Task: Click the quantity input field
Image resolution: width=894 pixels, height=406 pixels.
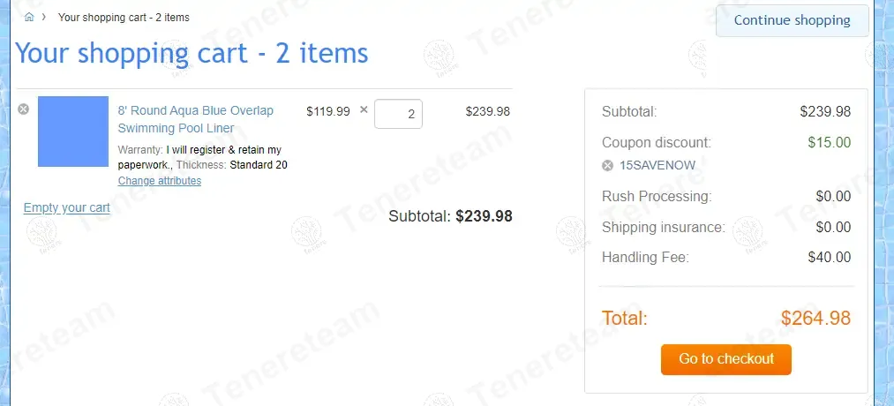Action: click(398, 114)
